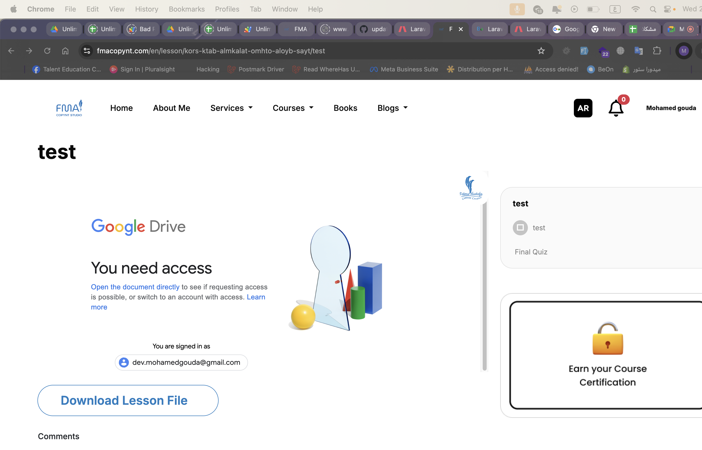The height and width of the screenshot is (450, 702).
Task: Open macOS Spotlight search icon
Action: coord(653,9)
